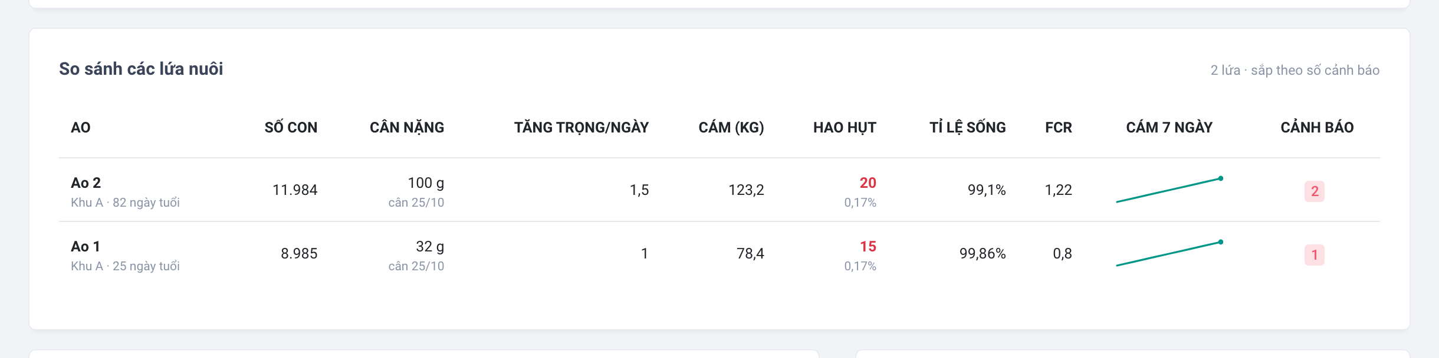
Task: Click the red loss value 15
Action: click(x=868, y=246)
